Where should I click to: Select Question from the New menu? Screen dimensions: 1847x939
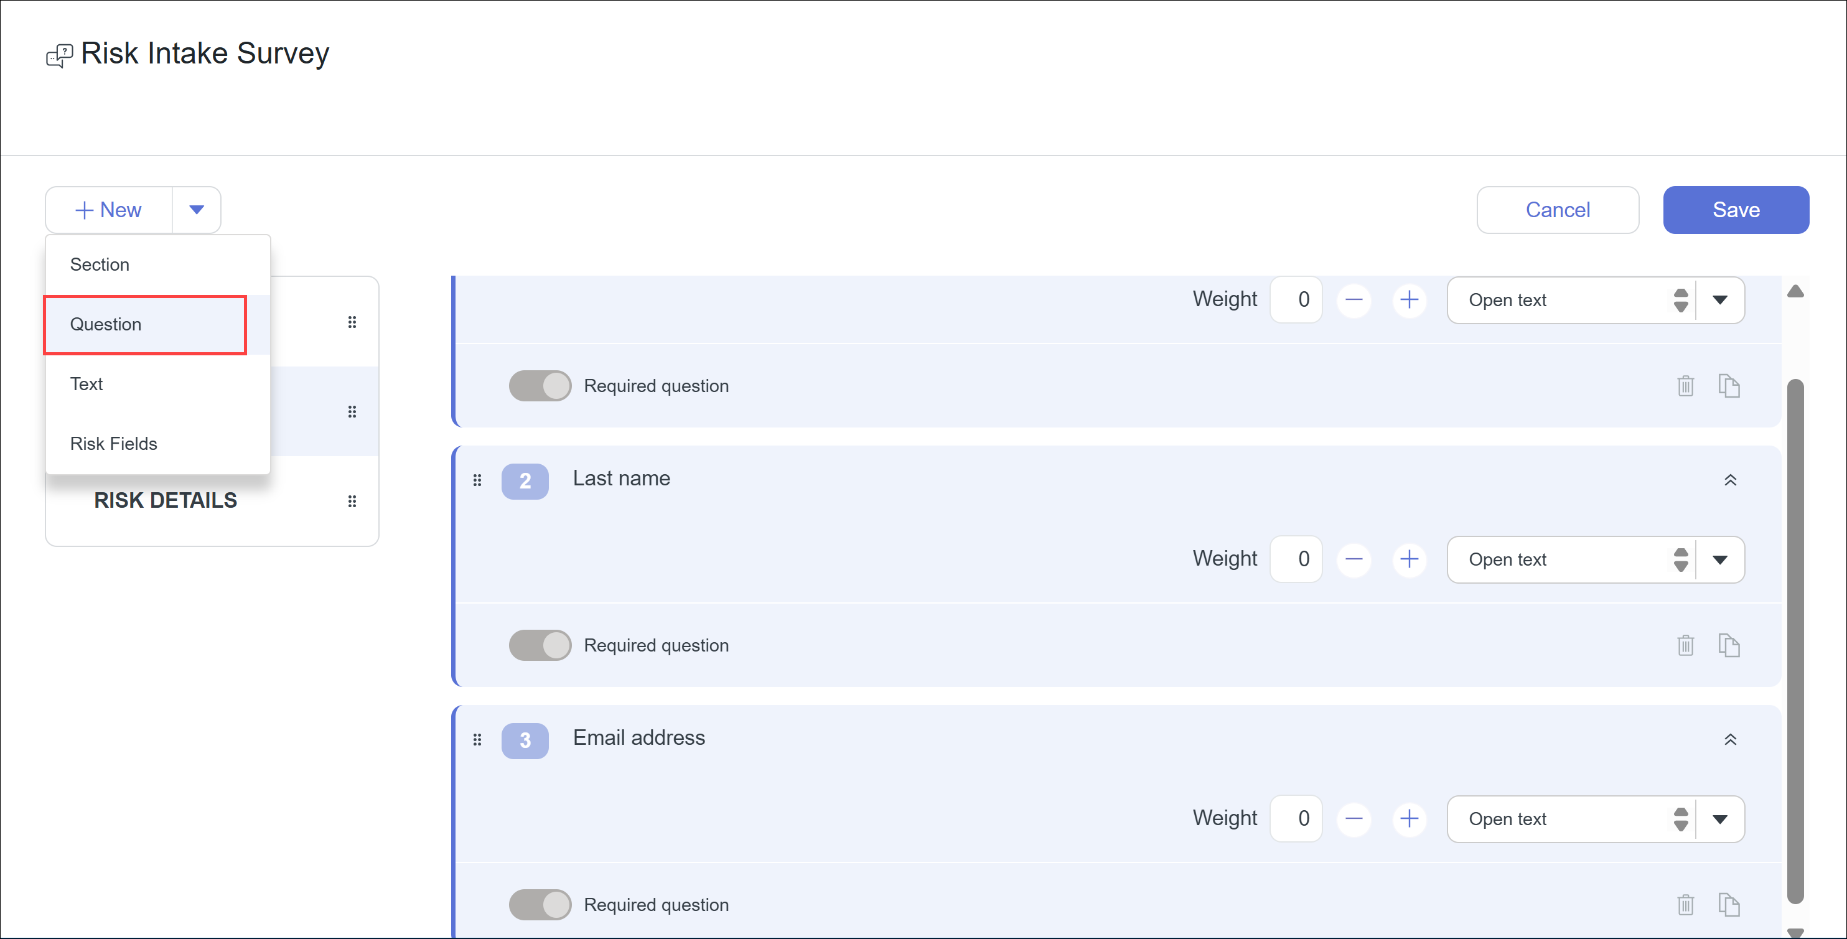(106, 325)
